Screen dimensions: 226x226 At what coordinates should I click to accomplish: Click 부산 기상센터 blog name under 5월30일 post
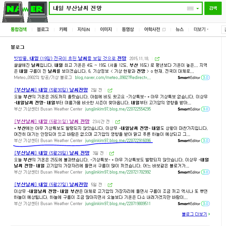coord(48,109)
